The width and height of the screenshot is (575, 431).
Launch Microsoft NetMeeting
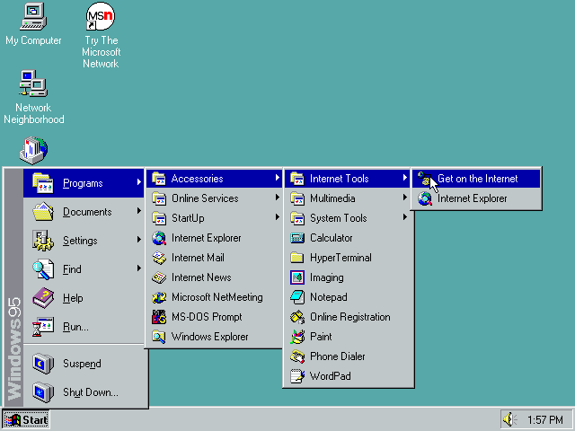coord(214,297)
